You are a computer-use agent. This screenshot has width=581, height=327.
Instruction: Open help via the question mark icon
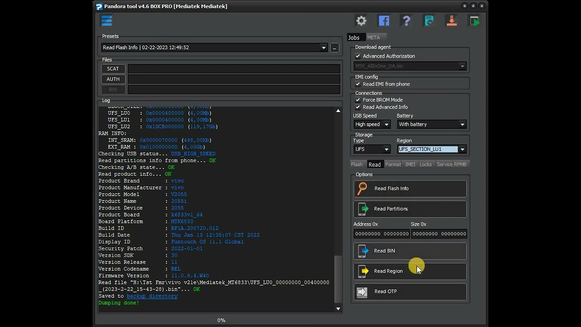(407, 20)
